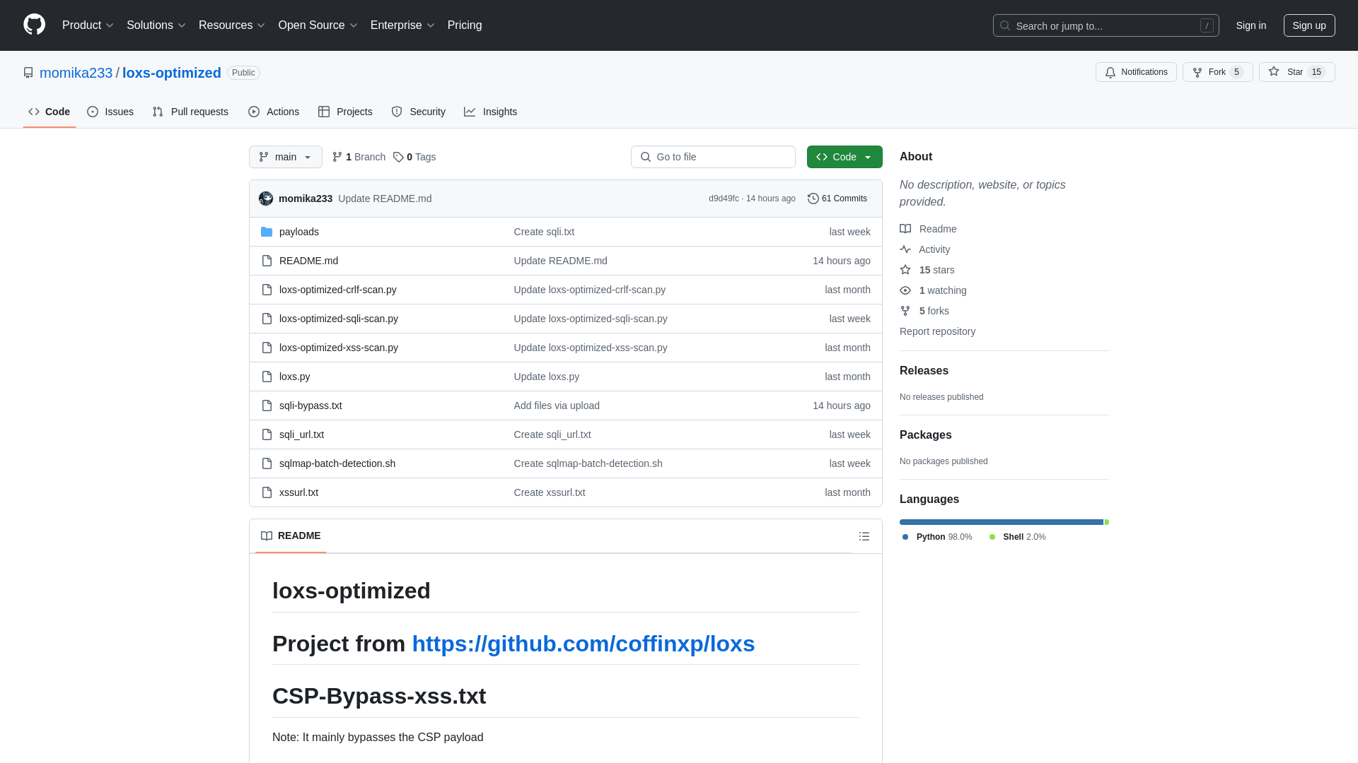This screenshot has width=1358, height=763.
Task: Expand the Open Source menu
Action: [x=318, y=25]
